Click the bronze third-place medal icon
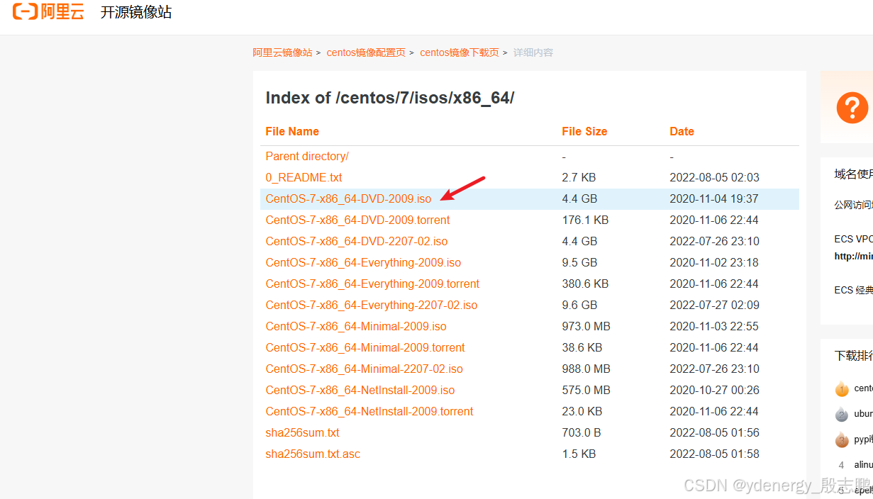The height and width of the screenshot is (499, 873). click(842, 439)
